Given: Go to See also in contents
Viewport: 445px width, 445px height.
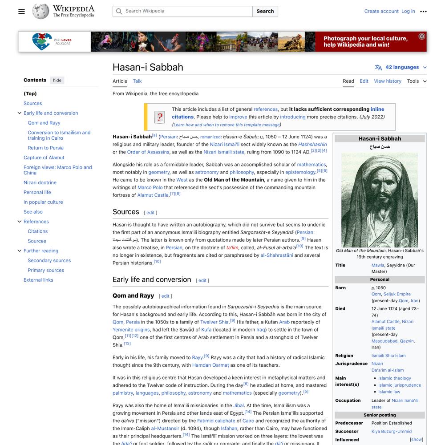Looking at the screenshot, I should pos(33,212).
